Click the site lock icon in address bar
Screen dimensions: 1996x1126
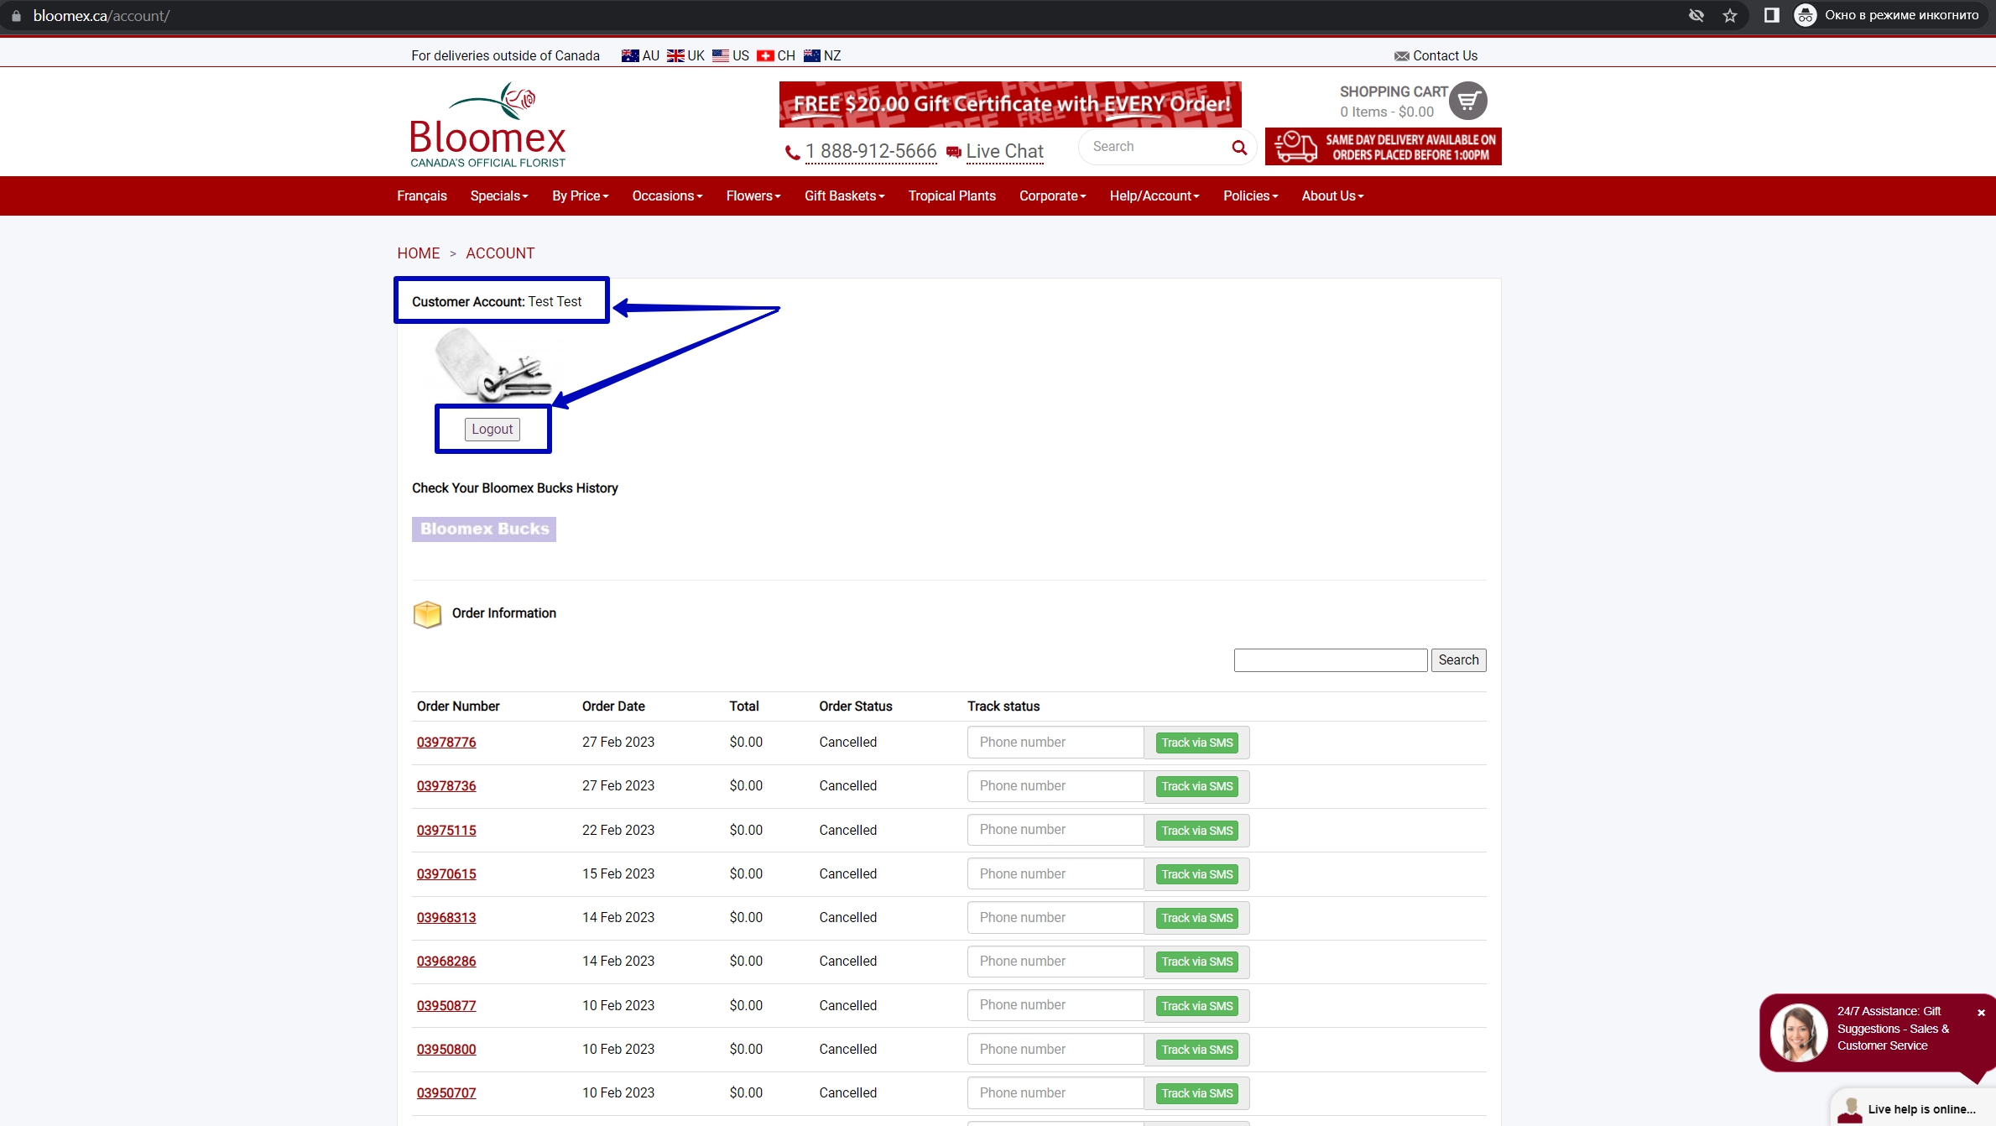coord(16,15)
